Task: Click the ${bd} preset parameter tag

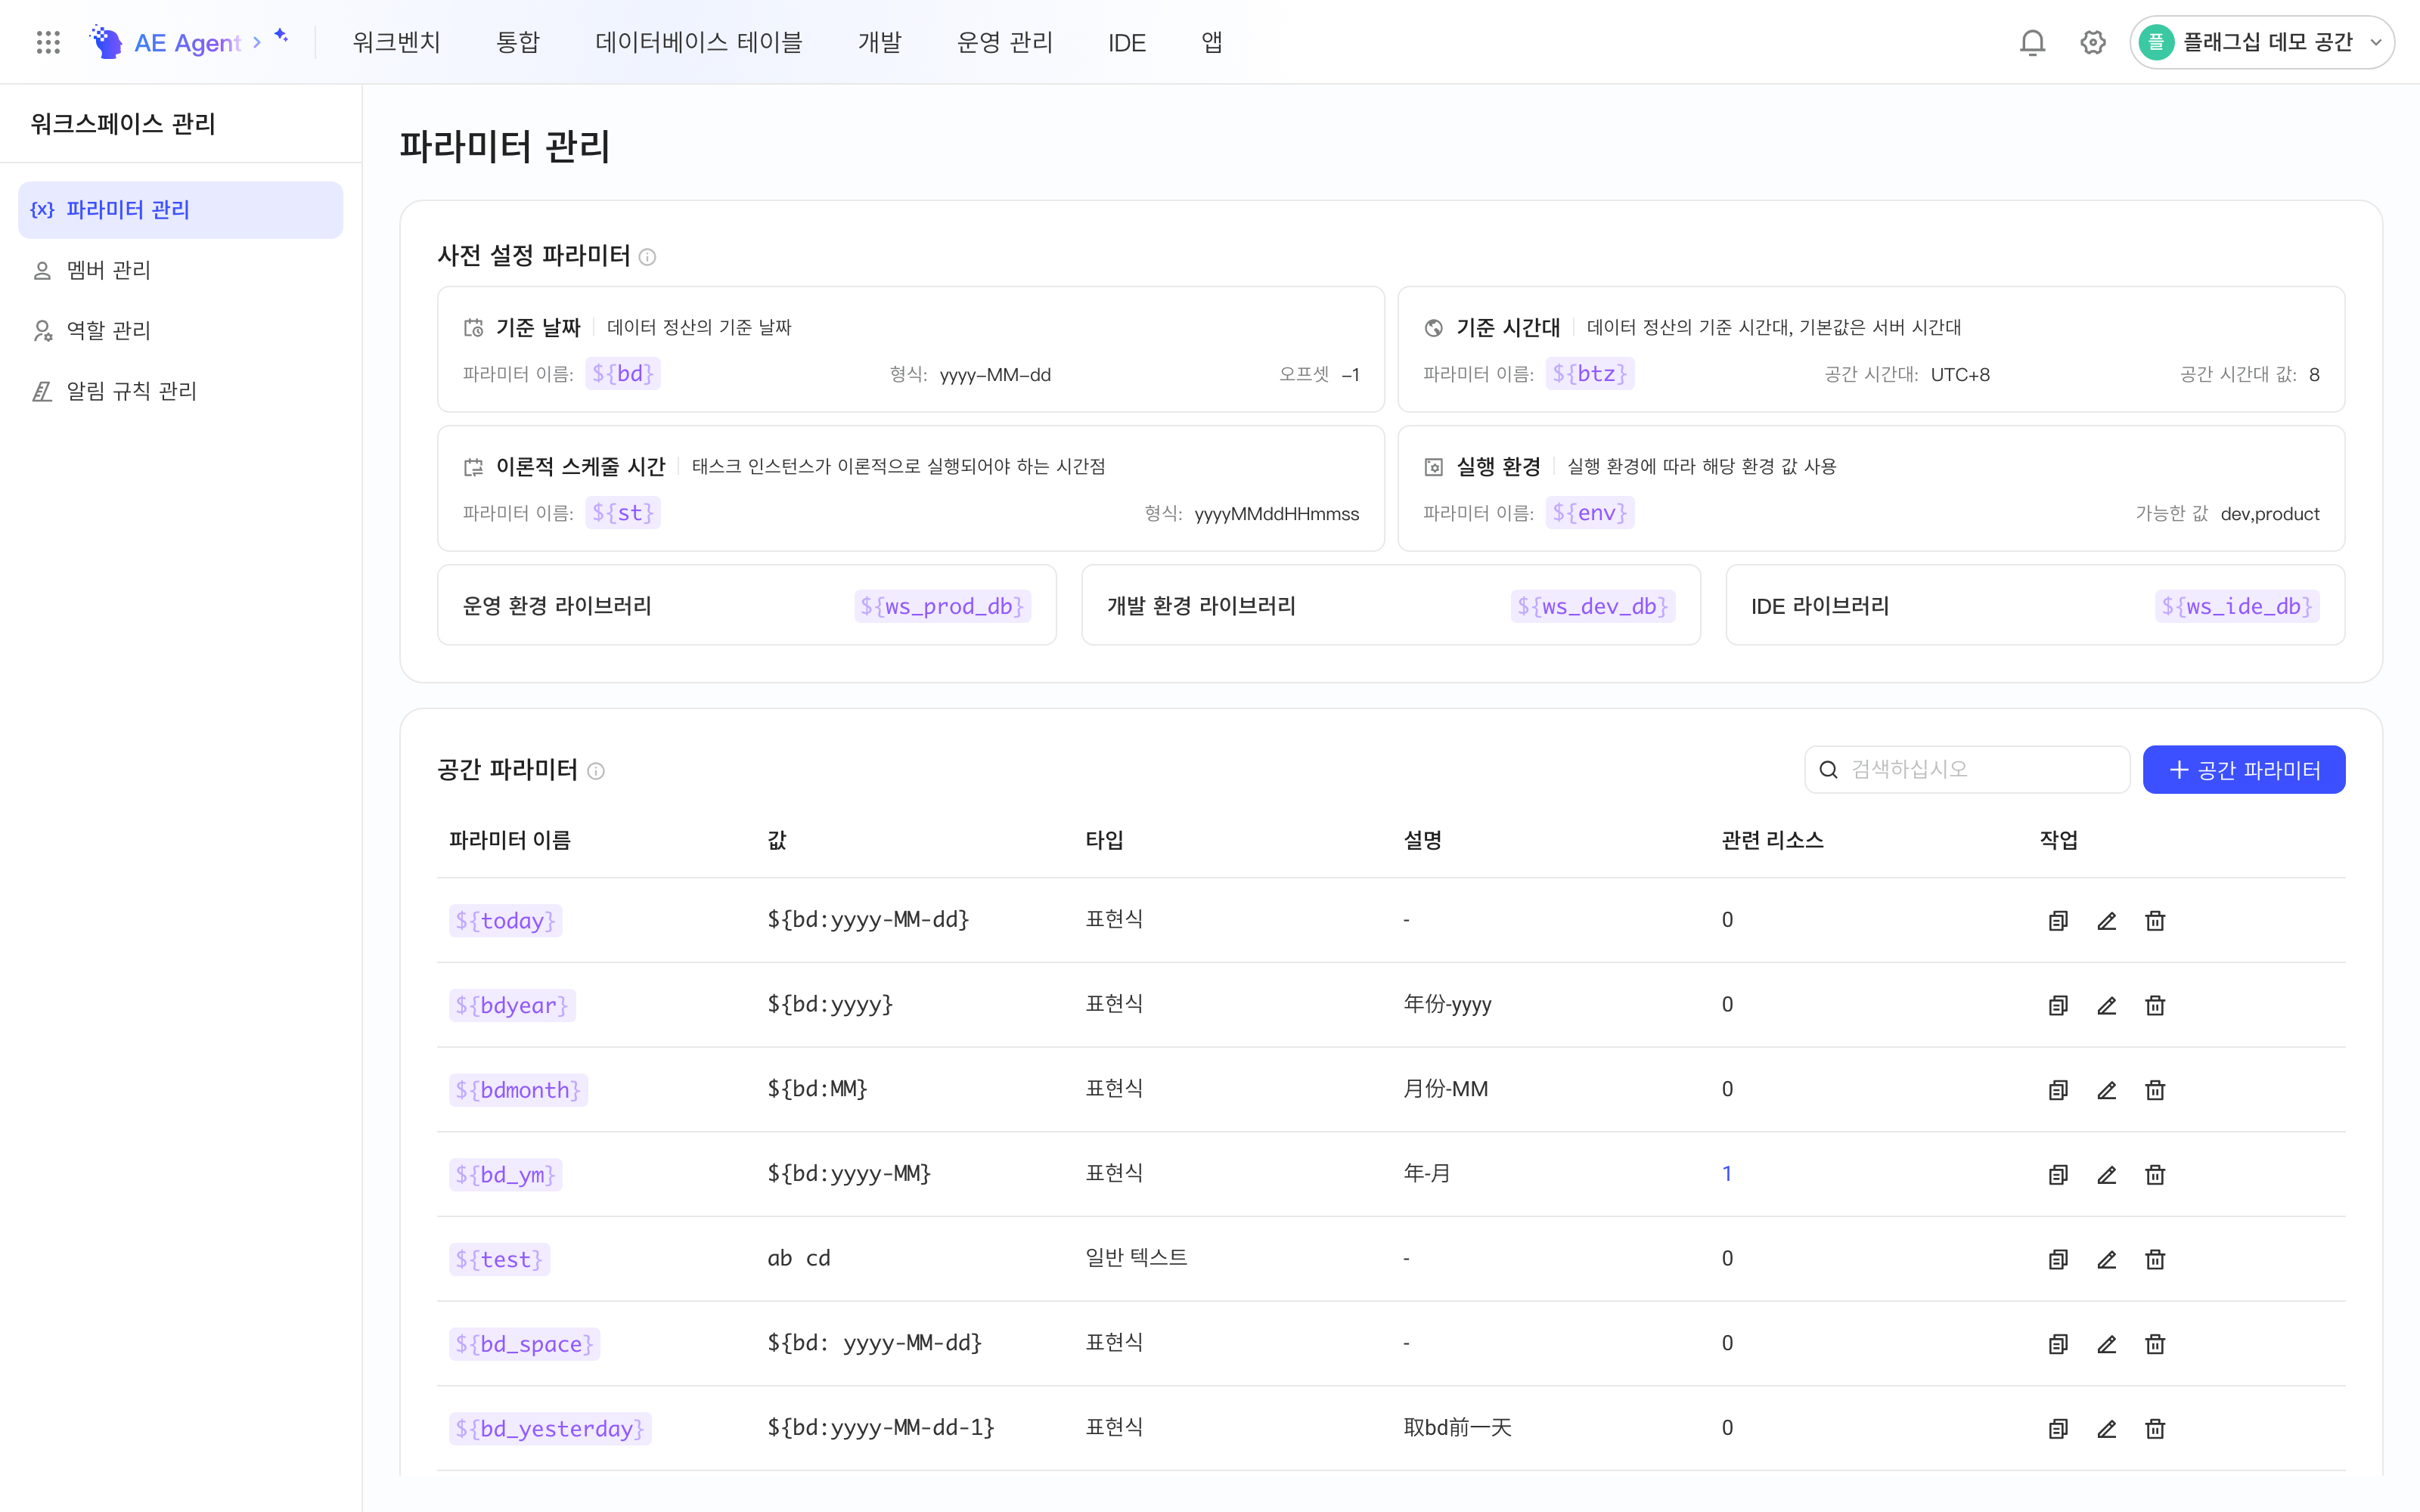Action: click(x=622, y=374)
